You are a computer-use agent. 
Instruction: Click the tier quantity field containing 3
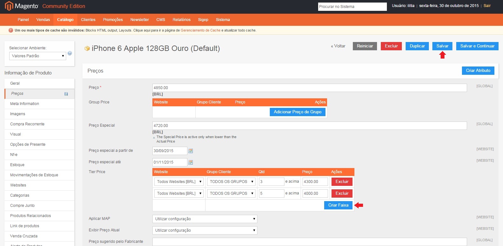click(x=271, y=182)
